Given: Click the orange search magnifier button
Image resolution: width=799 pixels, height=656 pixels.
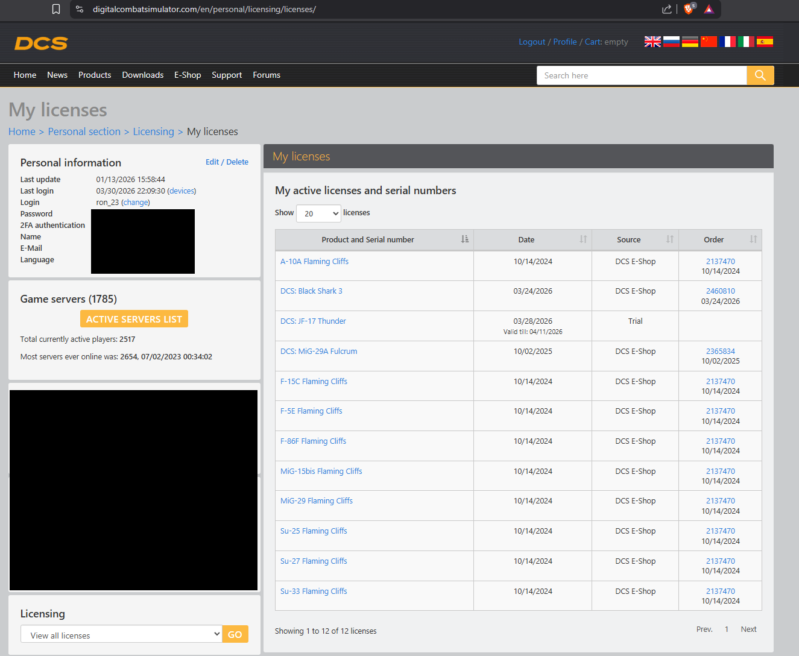Looking at the screenshot, I should pyautogui.click(x=760, y=75).
